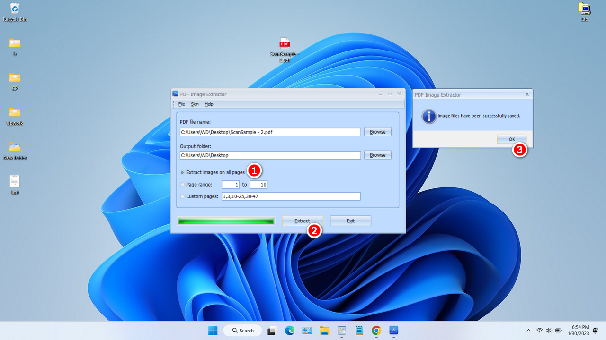Dismiss the success dialog with OK

click(511, 139)
